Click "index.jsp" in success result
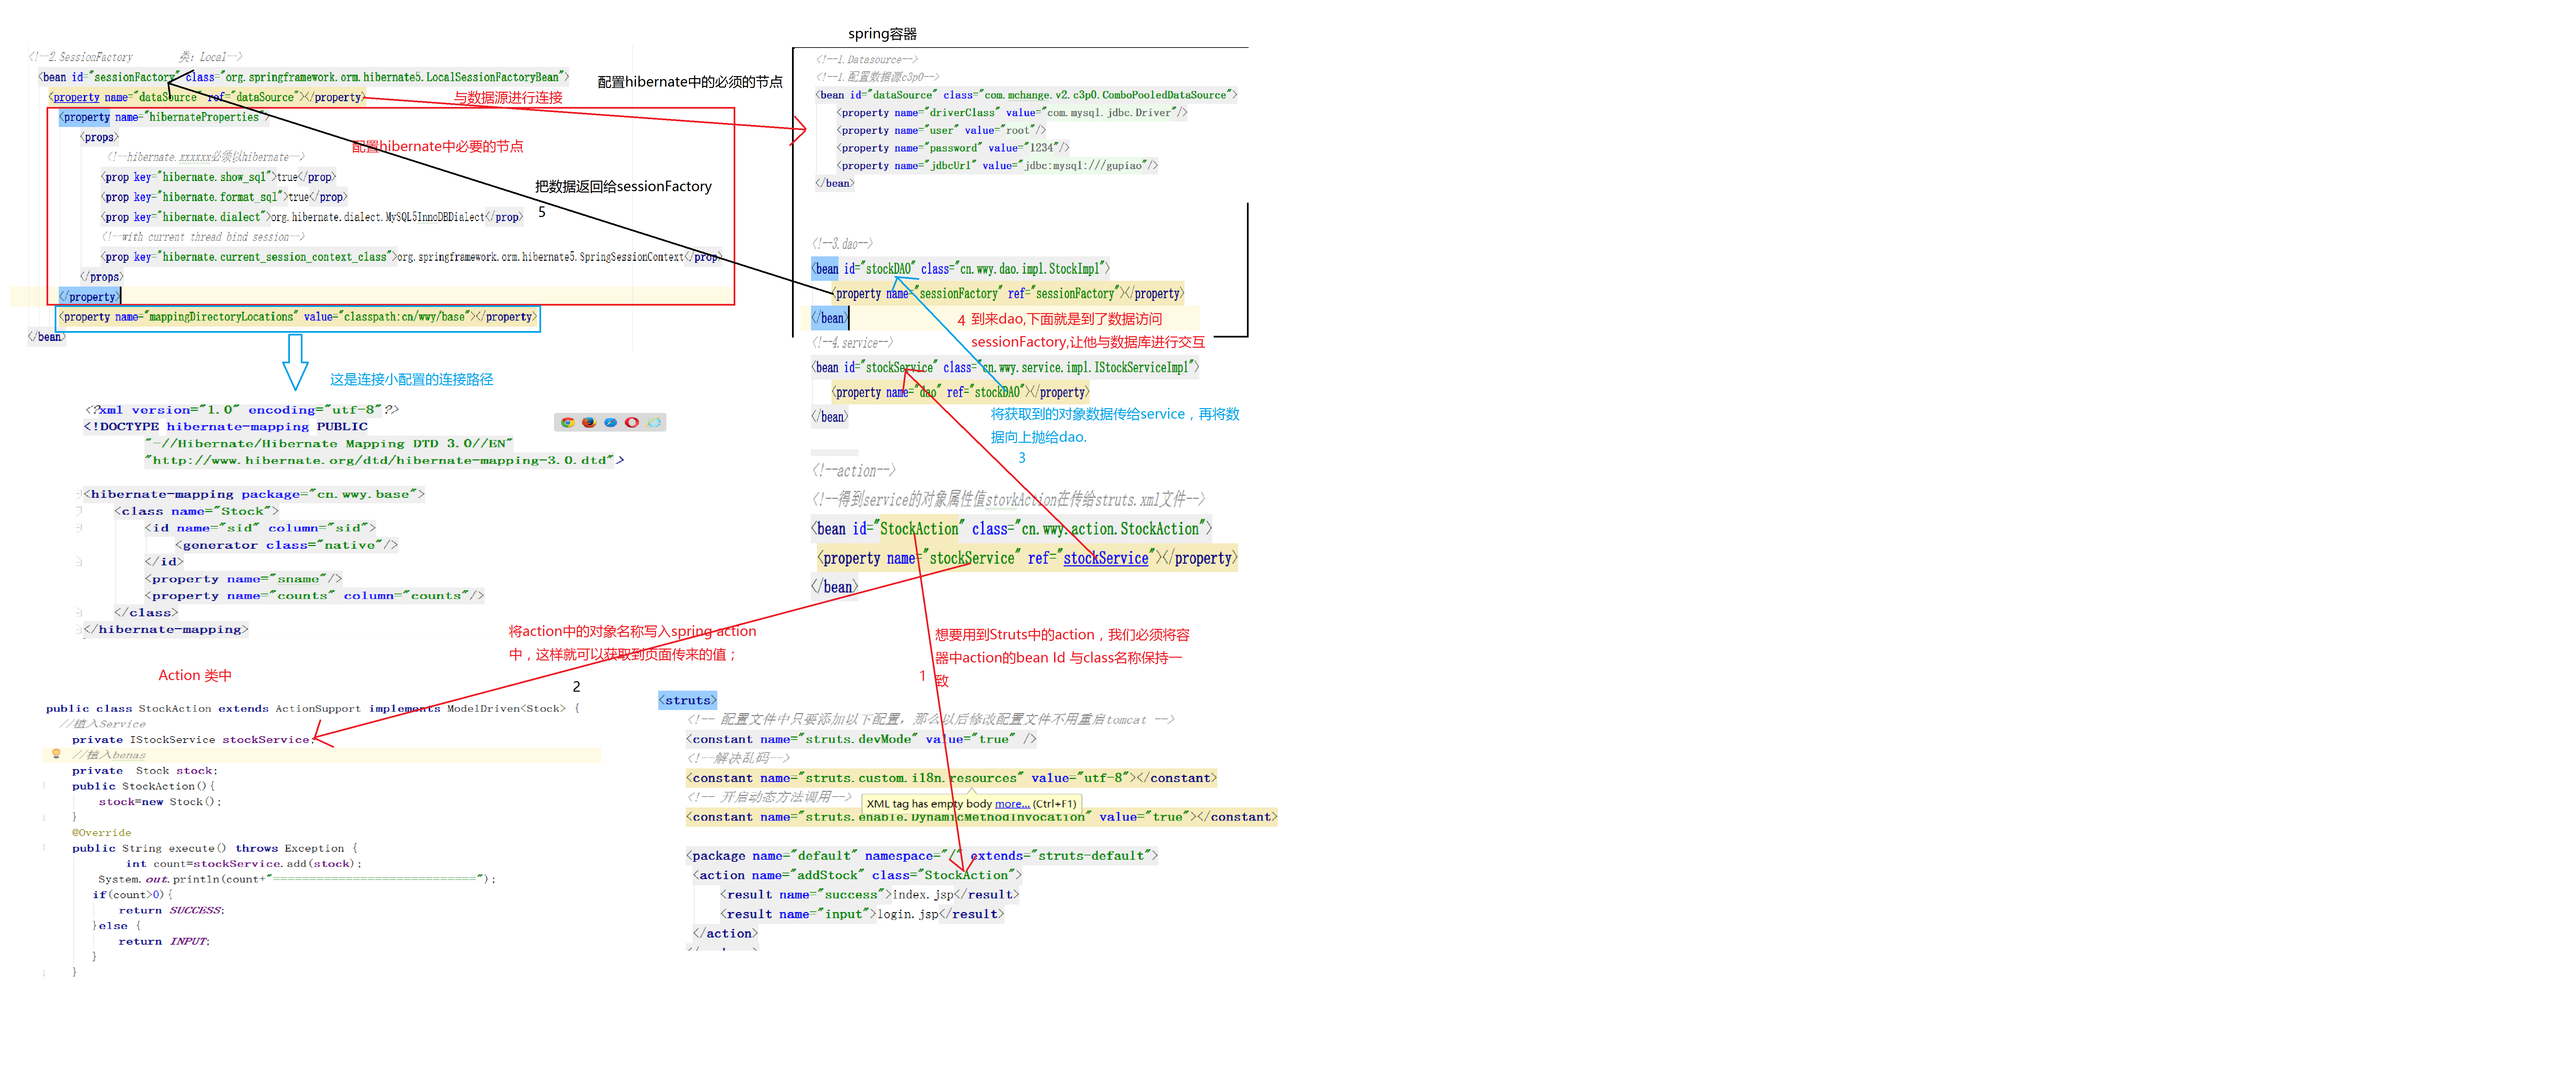This screenshot has width=2576, height=1092. 923,895
